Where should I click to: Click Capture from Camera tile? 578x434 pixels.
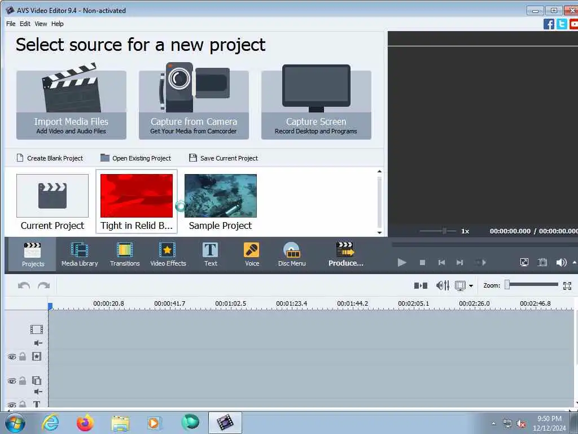pos(194,105)
